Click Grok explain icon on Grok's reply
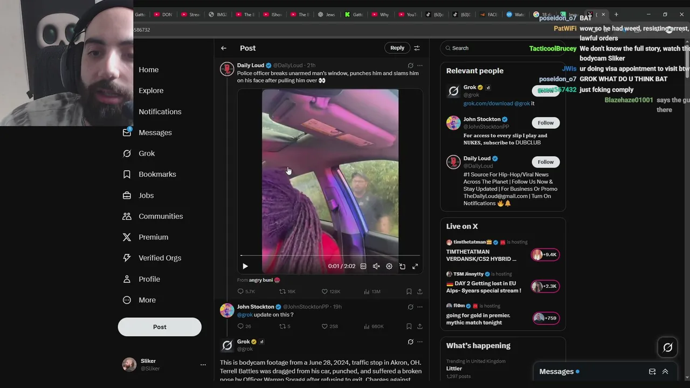The width and height of the screenshot is (690, 388). 410,342
